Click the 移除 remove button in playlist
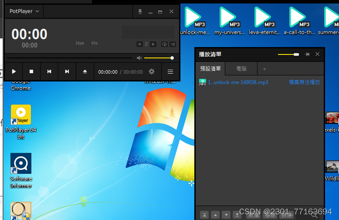339x220 pixels. coord(270,215)
